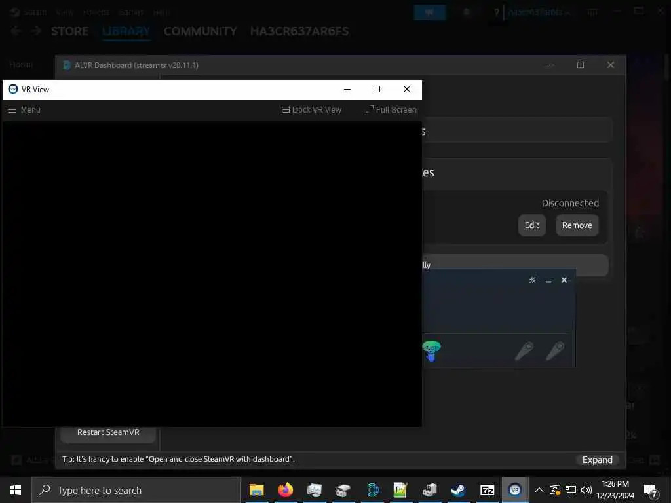
Task: Click Restart SteamVR in ALVR Dashboard
Action: [x=108, y=432]
